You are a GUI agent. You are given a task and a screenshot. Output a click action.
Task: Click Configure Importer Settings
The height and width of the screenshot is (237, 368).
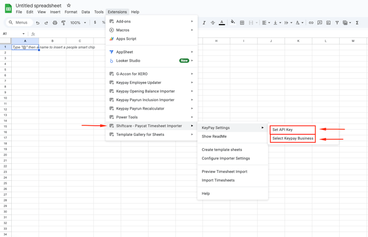coord(233,158)
